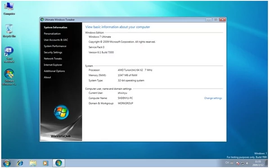The image size is (270, 168).
Task: Click the Show desktop button on taskbar
Action: point(266,163)
